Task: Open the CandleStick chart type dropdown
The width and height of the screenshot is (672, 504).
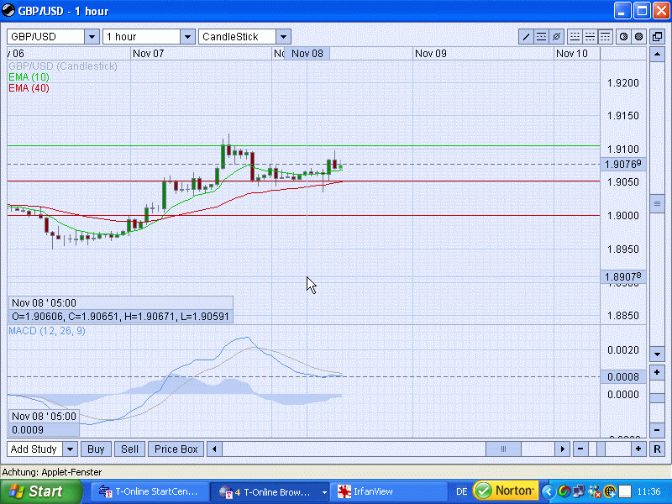Action: click(x=283, y=37)
